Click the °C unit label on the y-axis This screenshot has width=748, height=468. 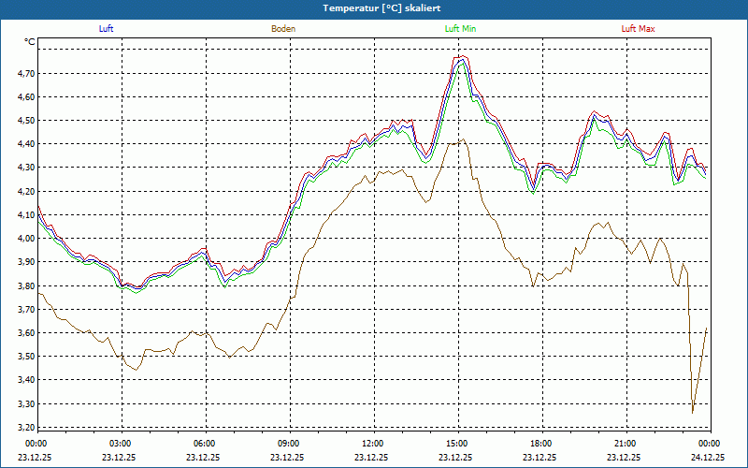pyautogui.click(x=30, y=42)
